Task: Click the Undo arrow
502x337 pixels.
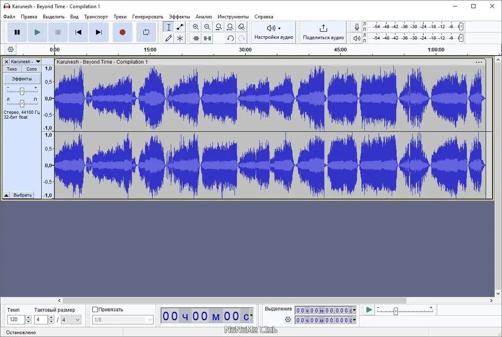Action: [230, 38]
